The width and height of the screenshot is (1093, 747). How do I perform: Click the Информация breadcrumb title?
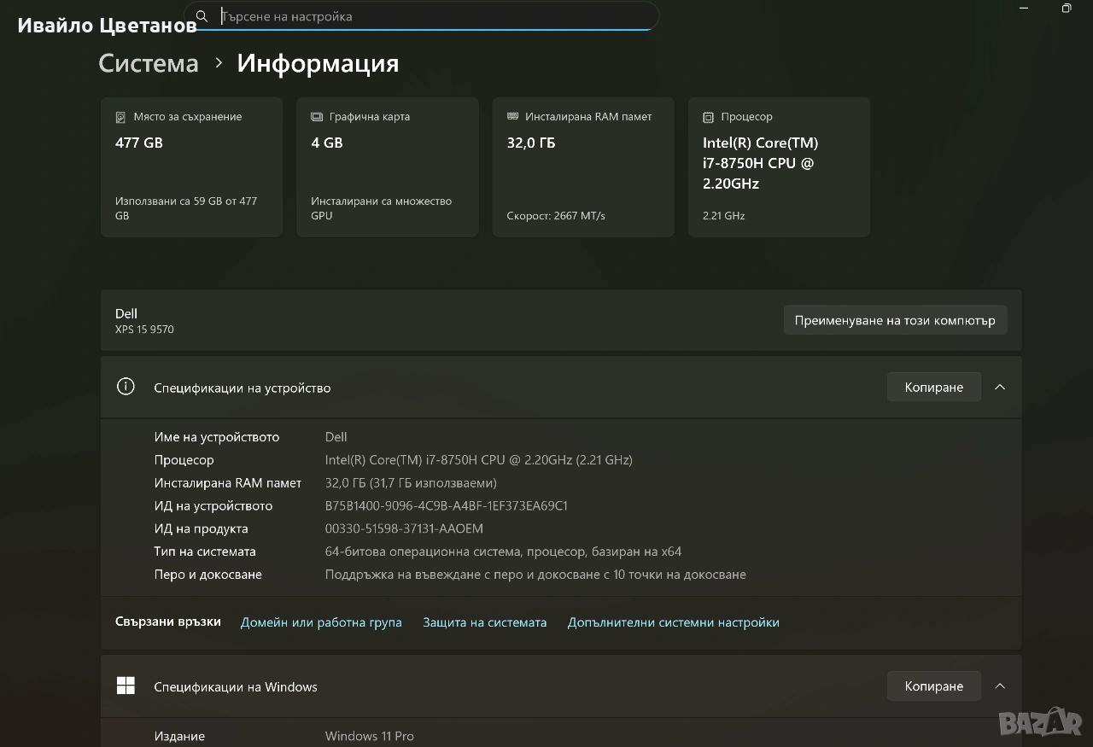coord(318,64)
